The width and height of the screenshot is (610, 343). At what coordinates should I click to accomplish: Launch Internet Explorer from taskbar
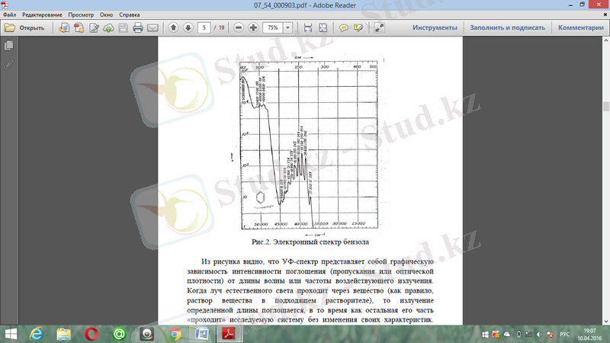tap(36, 334)
